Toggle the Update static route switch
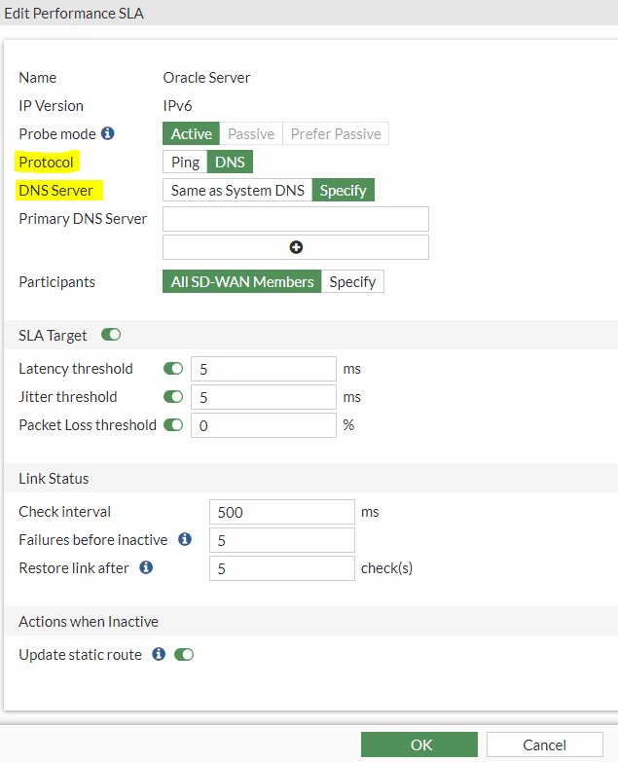Screen dimensions: 618x762 [184, 655]
